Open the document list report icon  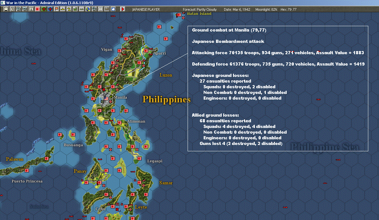click(12, 9)
